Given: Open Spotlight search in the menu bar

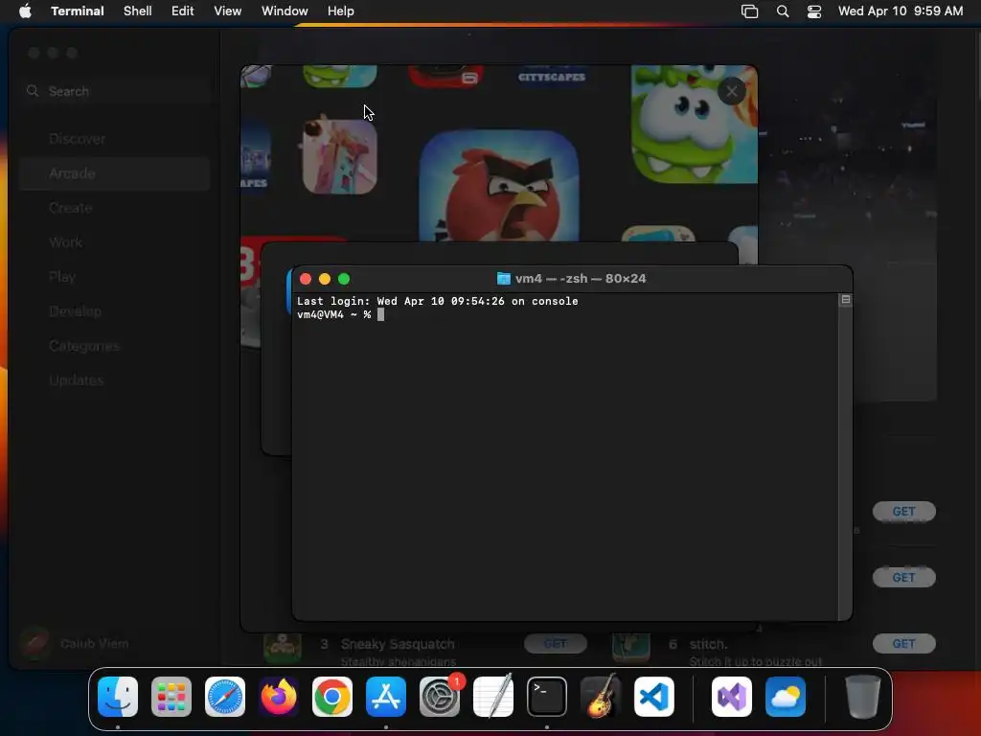Looking at the screenshot, I should (x=782, y=11).
